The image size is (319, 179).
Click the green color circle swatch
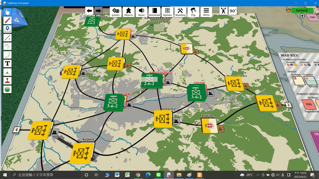point(7,89)
